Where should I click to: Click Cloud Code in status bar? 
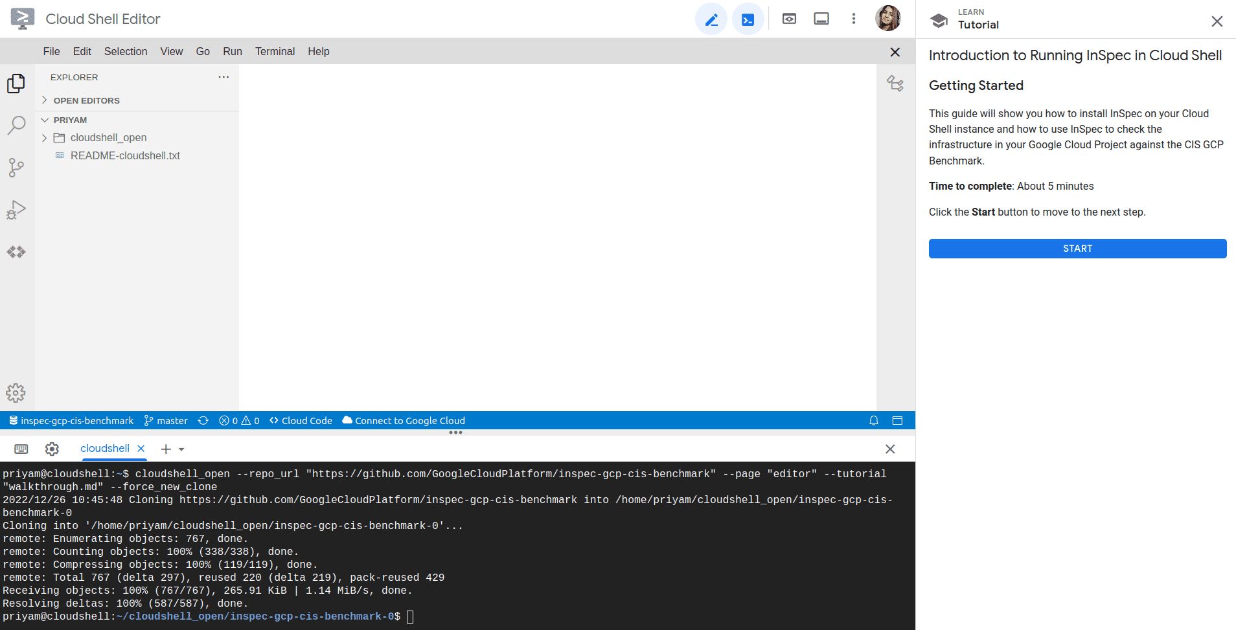301,421
